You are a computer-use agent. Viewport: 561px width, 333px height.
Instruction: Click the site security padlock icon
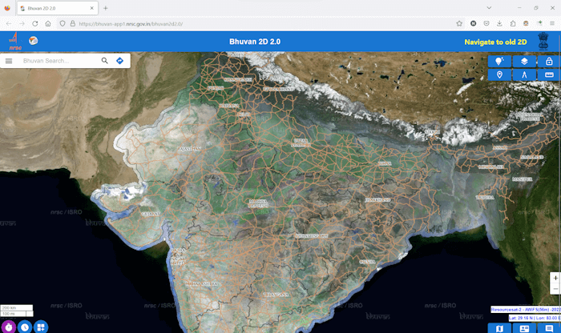(x=73, y=23)
